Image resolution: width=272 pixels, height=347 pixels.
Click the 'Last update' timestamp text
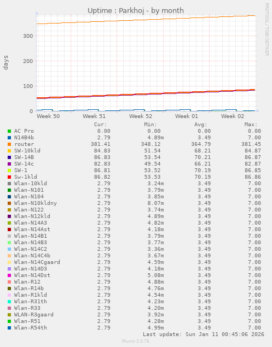point(204,334)
